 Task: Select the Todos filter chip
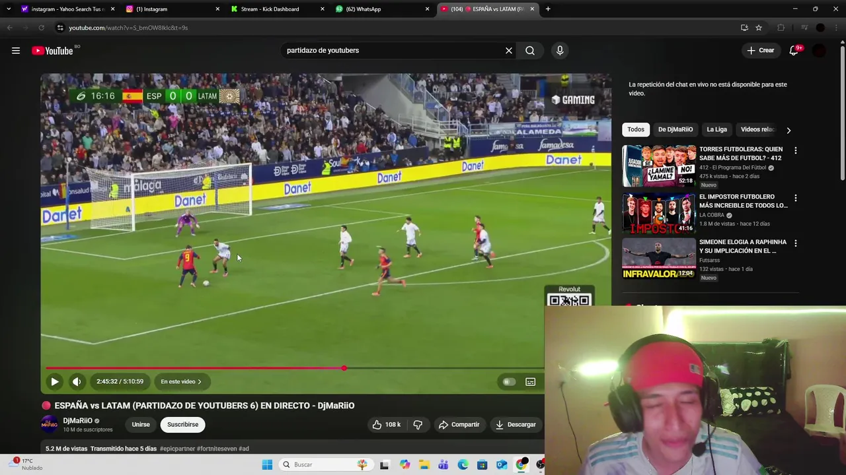coord(636,129)
